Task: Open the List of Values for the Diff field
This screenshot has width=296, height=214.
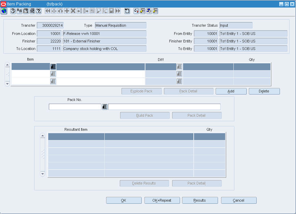Action: click(x=179, y=66)
